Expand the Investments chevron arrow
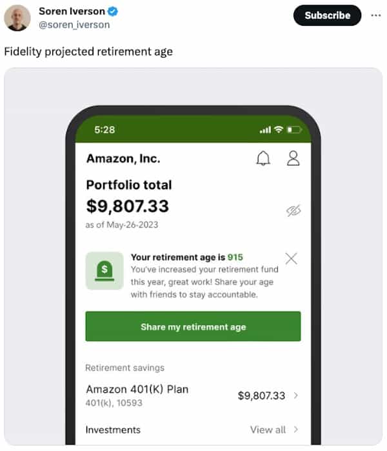 point(296,430)
